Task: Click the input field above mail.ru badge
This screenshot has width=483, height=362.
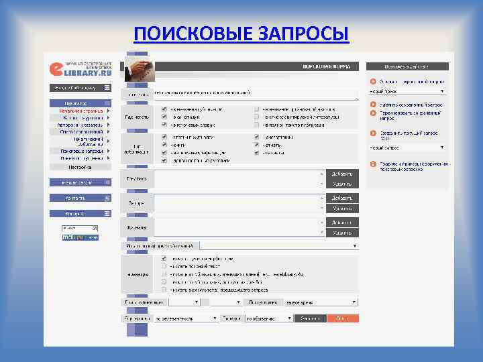Action: point(80,229)
